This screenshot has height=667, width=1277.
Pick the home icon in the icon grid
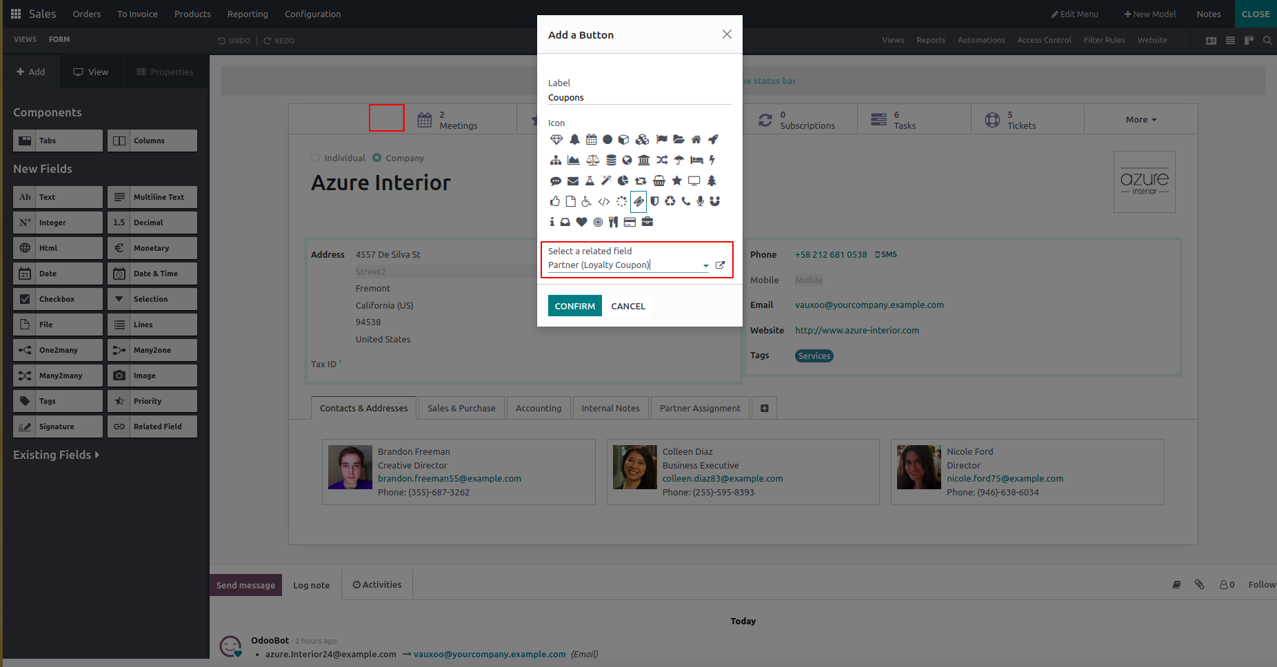click(x=696, y=140)
